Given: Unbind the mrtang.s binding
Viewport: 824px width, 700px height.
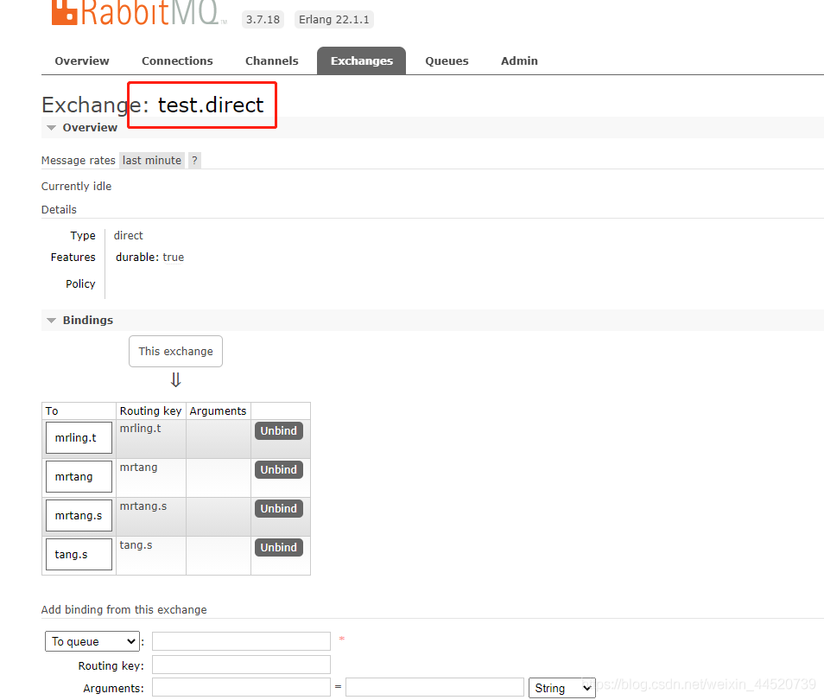Looking at the screenshot, I should (x=278, y=508).
